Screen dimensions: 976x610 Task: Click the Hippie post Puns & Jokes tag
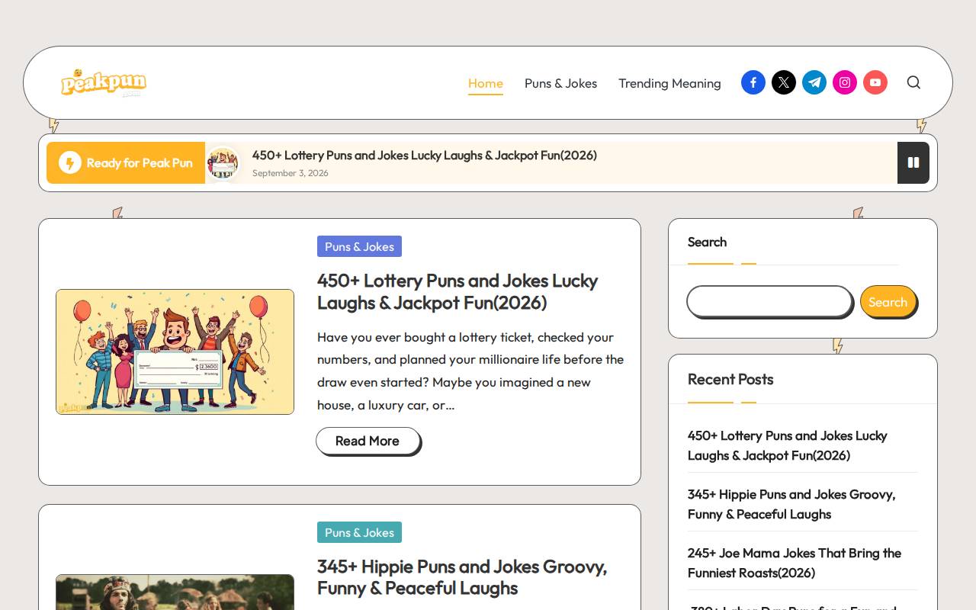pyautogui.click(x=359, y=532)
